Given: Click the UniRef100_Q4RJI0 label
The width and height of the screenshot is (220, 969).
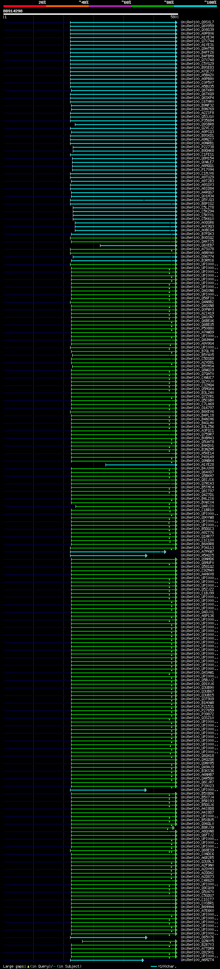Looking at the screenshot, I should 197,506.
